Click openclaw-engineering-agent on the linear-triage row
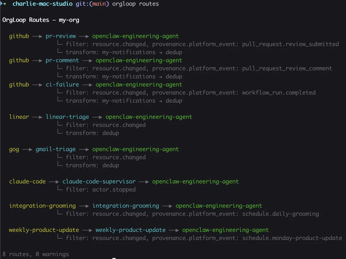Image resolution: width=346 pixels, height=259 pixels. click(149, 117)
